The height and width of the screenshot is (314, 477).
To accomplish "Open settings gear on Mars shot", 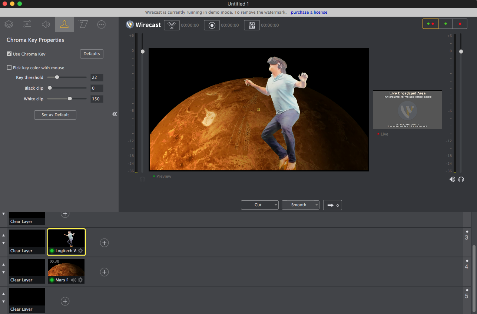I will tap(80, 280).
